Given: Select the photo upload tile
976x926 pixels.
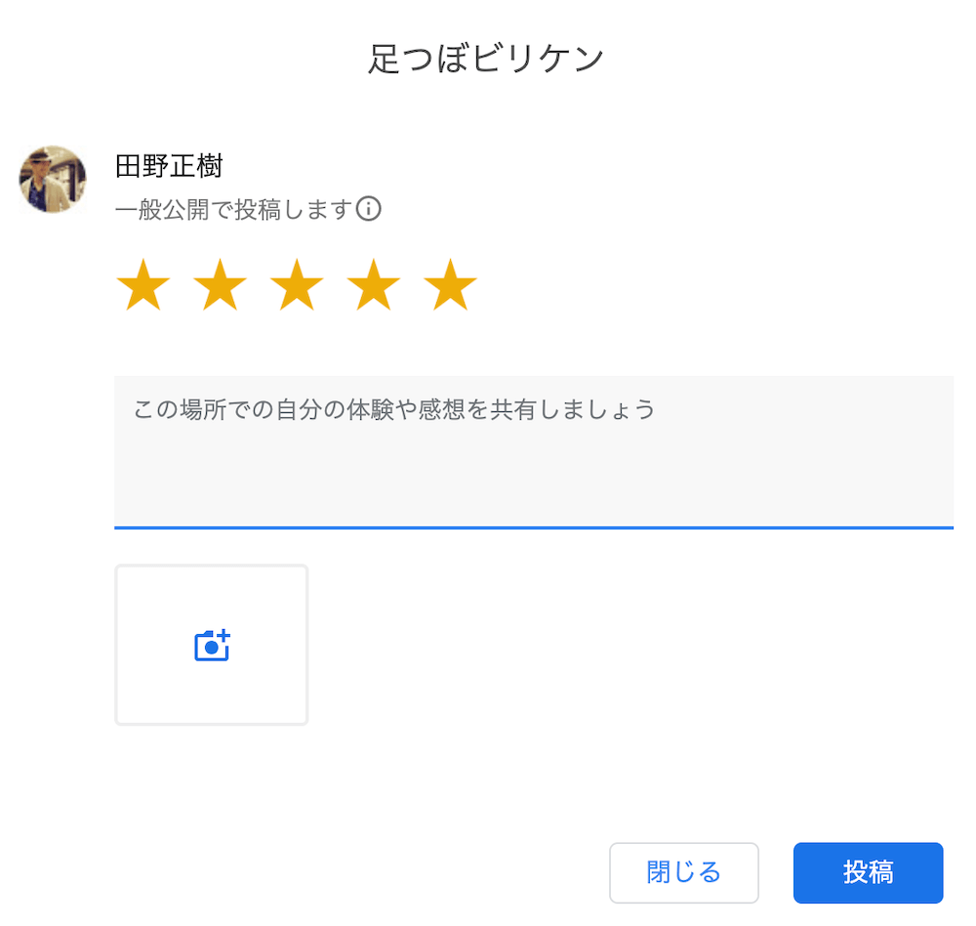Looking at the screenshot, I should 212,645.
